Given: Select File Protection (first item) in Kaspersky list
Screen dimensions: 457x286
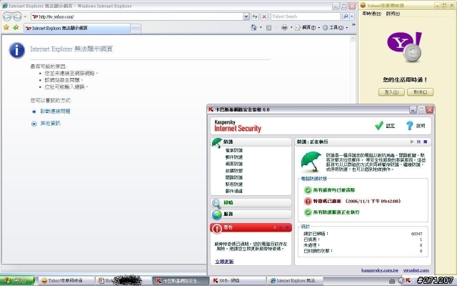Looking at the screenshot, I should [233, 150].
